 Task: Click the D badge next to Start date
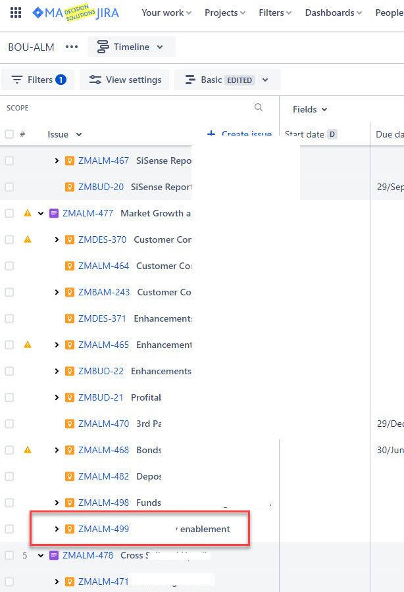tap(332, 134)
